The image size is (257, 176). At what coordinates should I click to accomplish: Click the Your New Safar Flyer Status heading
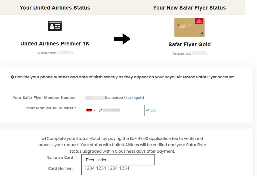189,8
